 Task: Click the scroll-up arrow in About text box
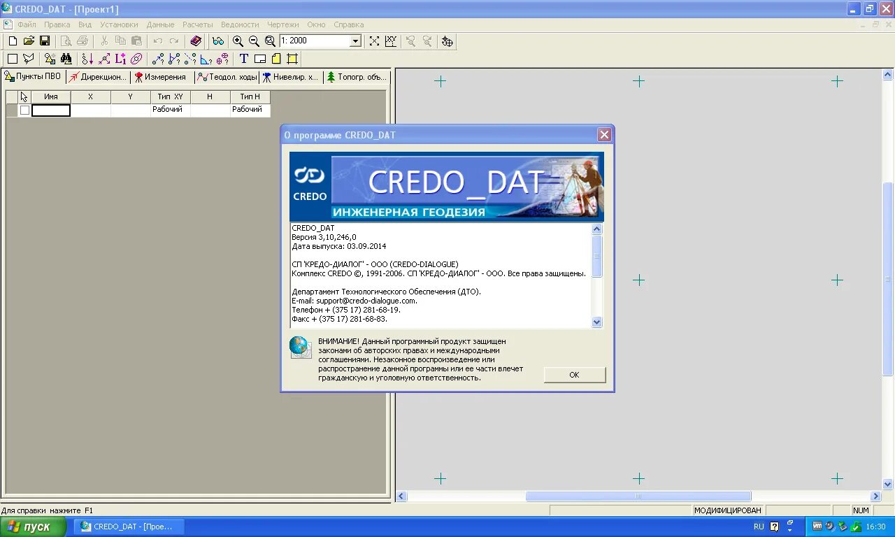pyautogui.click(x=596, y=229)
